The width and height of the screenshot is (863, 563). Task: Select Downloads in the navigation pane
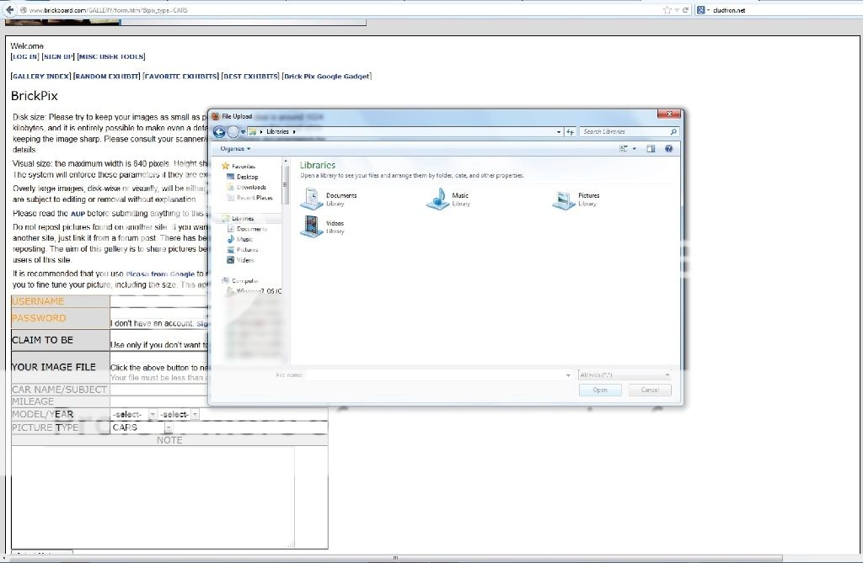click(251, 187)
